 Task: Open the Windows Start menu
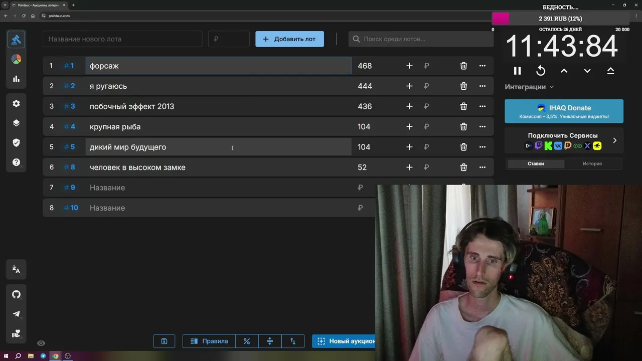tap(6, 356)
